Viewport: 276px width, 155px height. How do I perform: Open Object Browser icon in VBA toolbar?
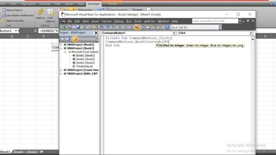[155, 27]
